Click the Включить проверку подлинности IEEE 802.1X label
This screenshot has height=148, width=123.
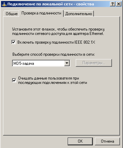coord(56,42)
